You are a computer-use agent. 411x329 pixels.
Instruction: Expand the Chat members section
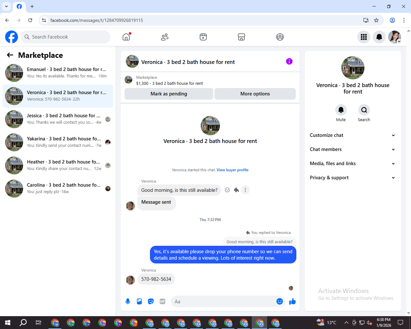(x=353, y=149)
